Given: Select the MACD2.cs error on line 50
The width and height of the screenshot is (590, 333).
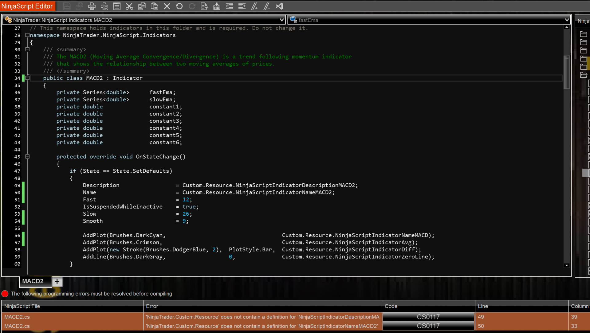Looking at the screenshot, I should click(17, 326).
